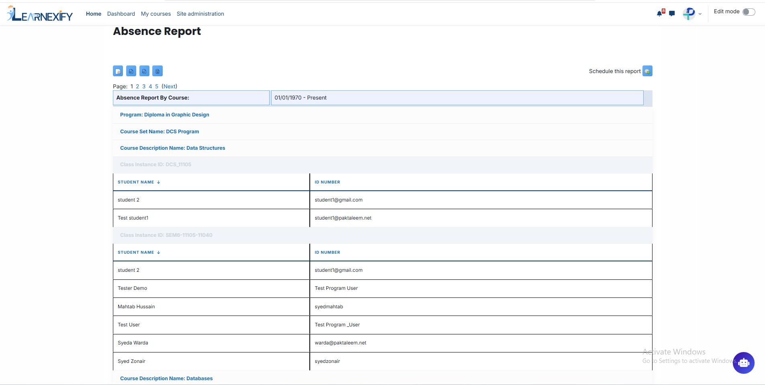Click the 01/01/1970 - Present date field
This screenshot has width=765, height=385.
tap(457, 98)
